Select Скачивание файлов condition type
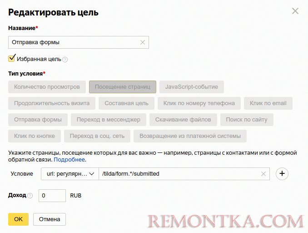The width and height of the screenshot is (308, 233). click(x=183, y=119)
